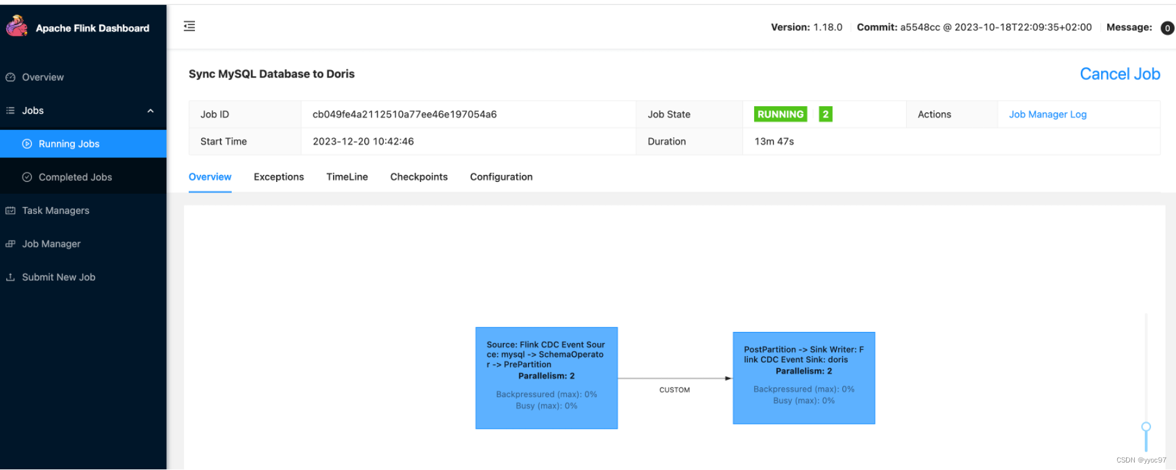Click the Overview dashboard icon in sidebar
This screenshot has height=470, width=1176.
click(11, 77)
